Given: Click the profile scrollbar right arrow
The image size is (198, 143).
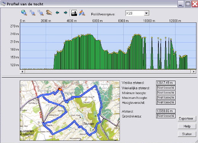Looking at the screenshot, I should point(194,71).
